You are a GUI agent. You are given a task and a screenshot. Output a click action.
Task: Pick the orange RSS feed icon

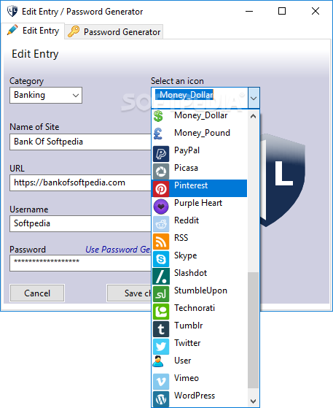[x=161, y=241]
